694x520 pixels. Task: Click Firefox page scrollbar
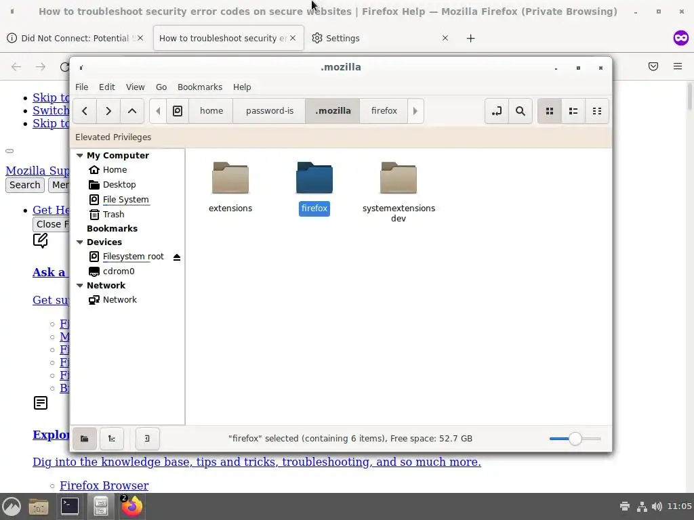pyautogui.click(x=689, y=97)
